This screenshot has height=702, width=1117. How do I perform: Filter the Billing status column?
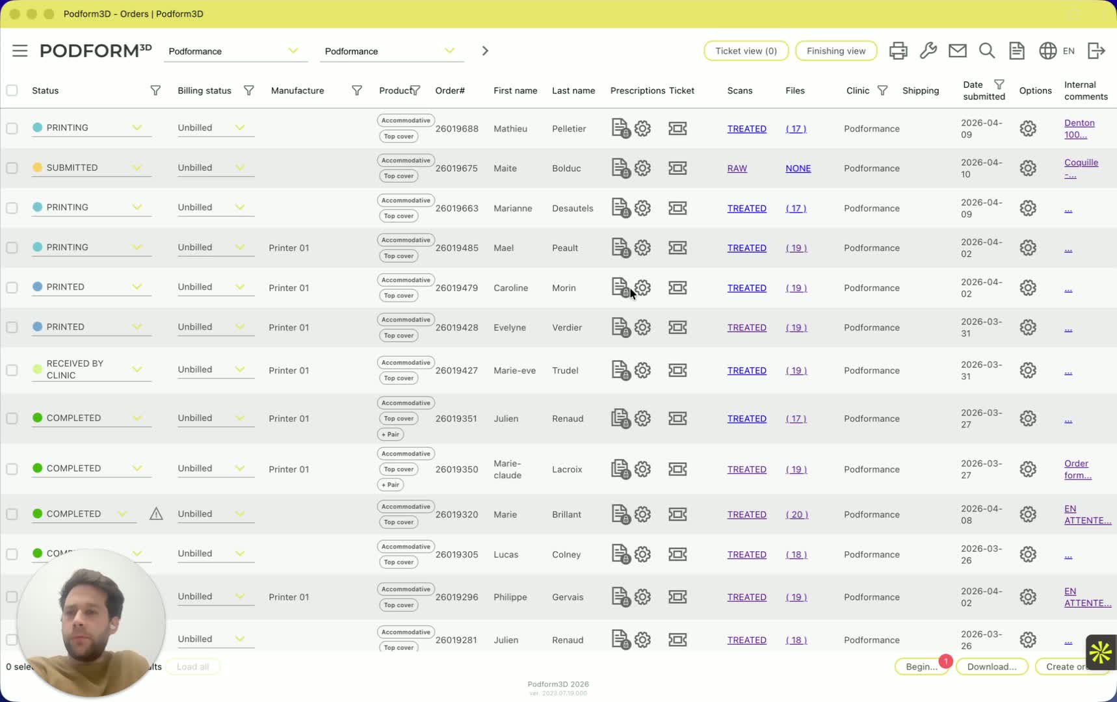click(x=248, y=90)
